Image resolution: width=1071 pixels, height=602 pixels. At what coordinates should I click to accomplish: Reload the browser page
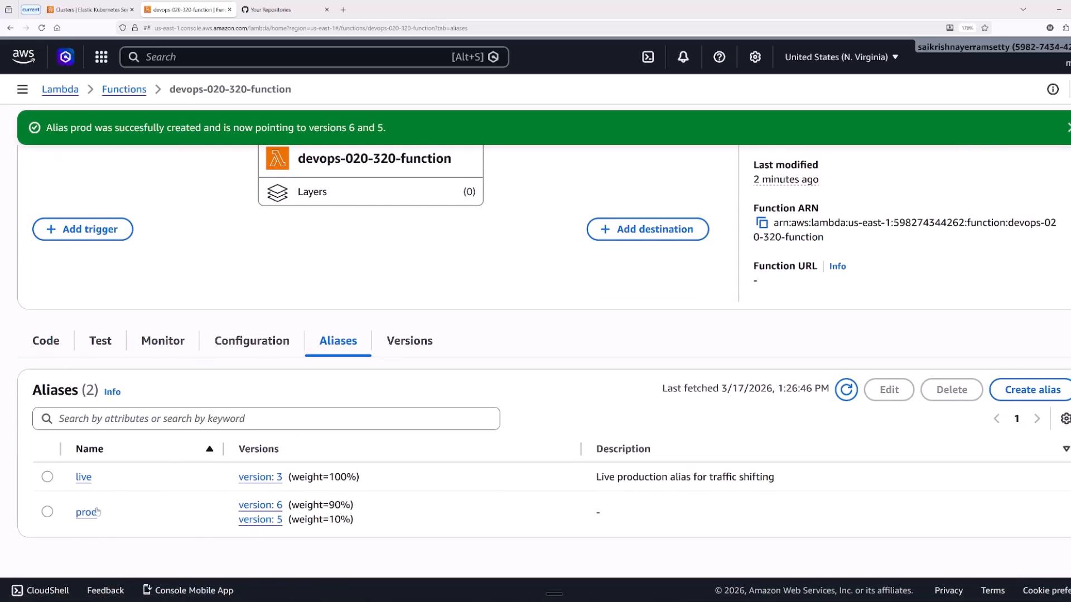point(41,27)
